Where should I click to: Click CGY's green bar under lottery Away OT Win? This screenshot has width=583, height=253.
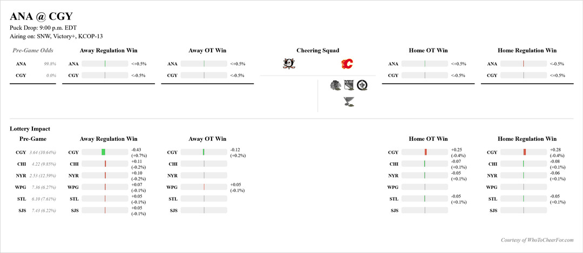point(204,152)
